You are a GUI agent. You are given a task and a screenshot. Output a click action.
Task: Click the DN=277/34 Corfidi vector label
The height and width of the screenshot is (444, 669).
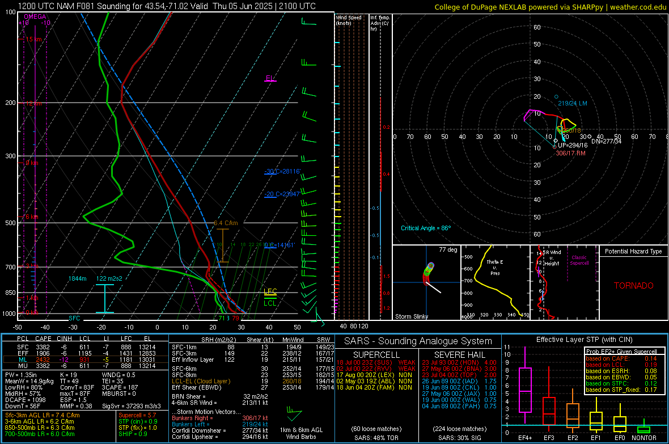click(x=606, y=141)
